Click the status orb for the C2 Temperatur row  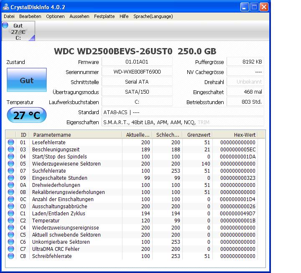click(11, 220)
